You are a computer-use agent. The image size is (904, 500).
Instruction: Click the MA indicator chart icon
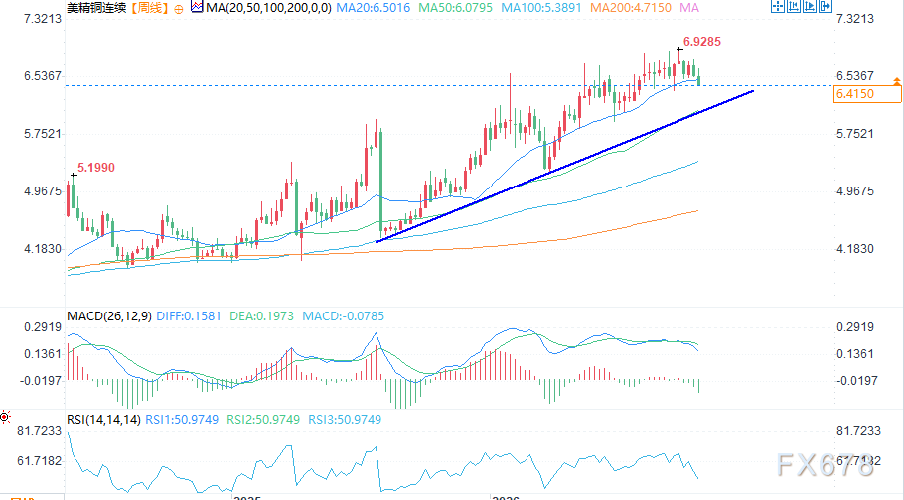[x=197, y=8]
